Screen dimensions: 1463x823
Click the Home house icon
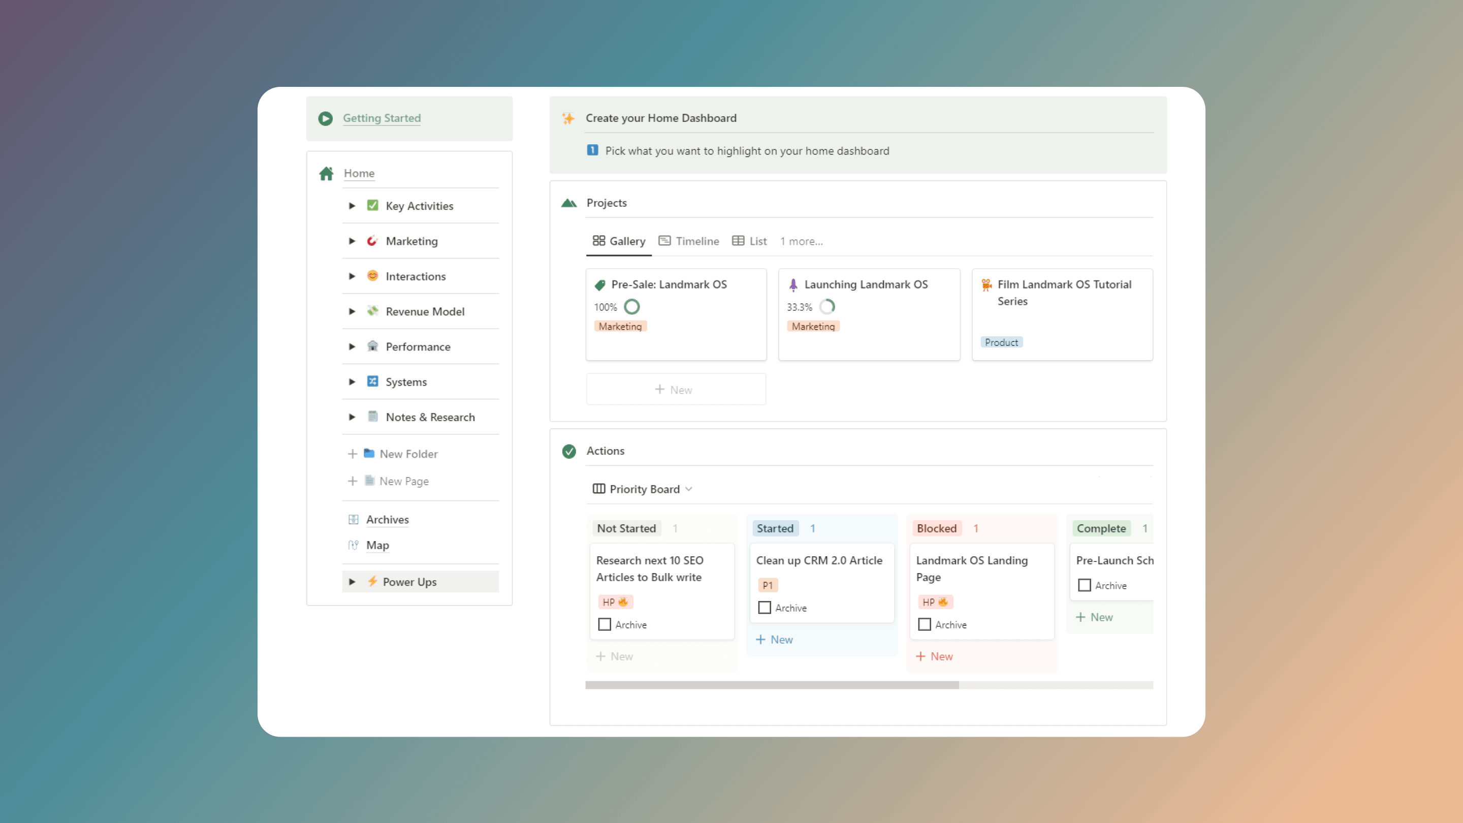tap(326, 173)
